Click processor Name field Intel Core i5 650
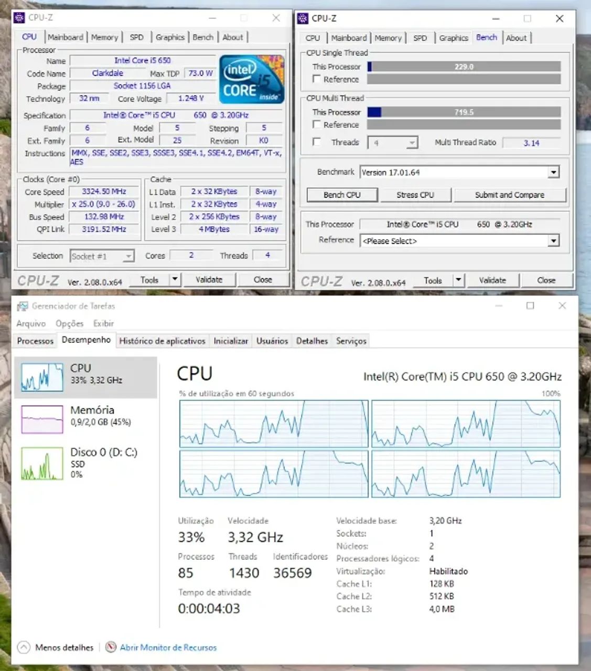Image resolution: width=591 pixels, height=671 pixels. tap(143, 61)
